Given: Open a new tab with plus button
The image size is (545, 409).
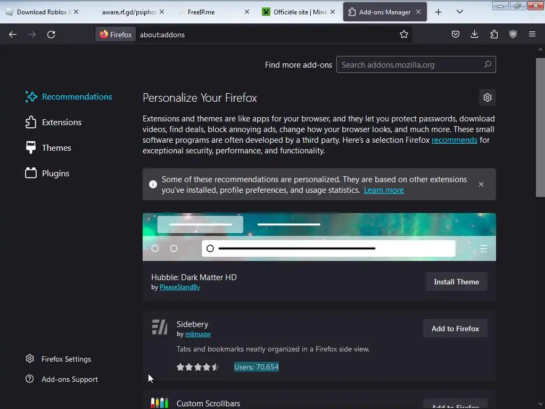Looking at the screenshot, I should pyautogui.click(x=439, y=12).
